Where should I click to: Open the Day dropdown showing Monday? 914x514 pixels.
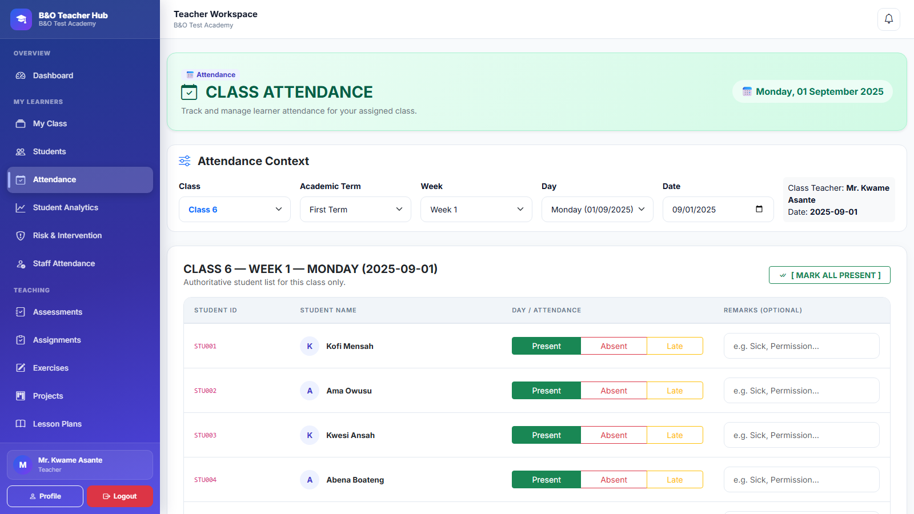598,210
